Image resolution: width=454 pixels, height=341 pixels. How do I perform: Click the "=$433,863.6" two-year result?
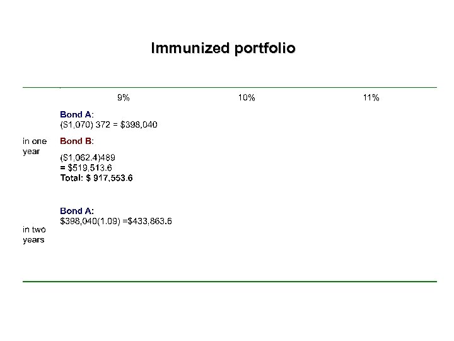point(148,221)
